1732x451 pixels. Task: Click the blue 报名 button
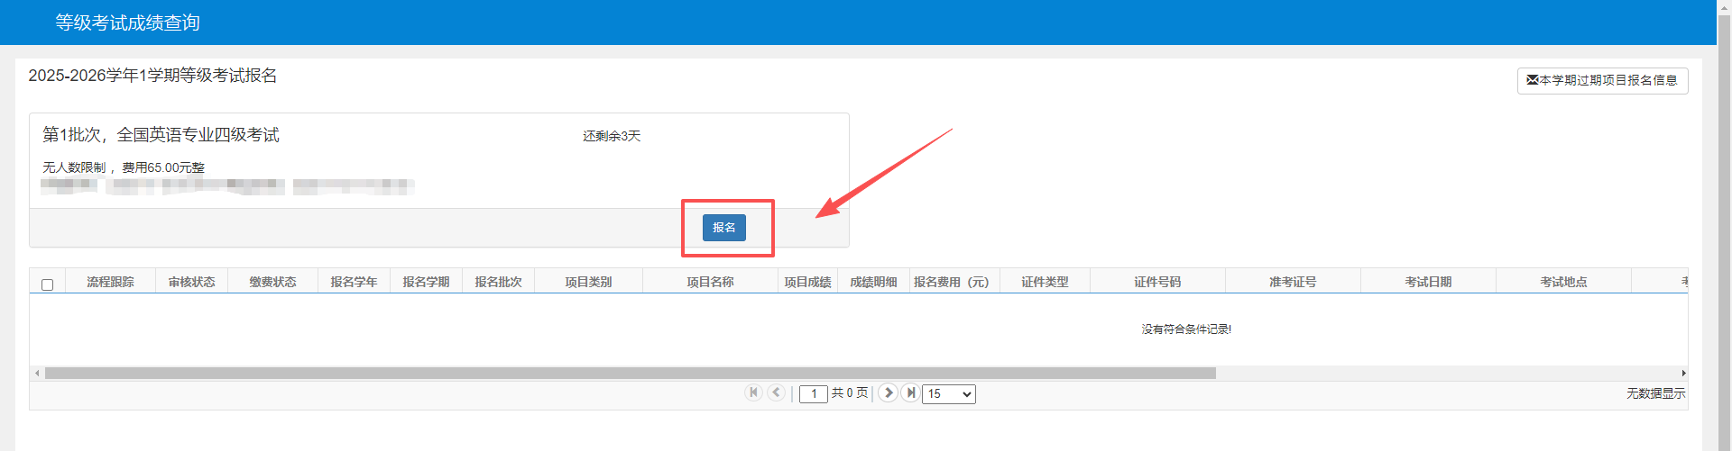pos(723,228)
